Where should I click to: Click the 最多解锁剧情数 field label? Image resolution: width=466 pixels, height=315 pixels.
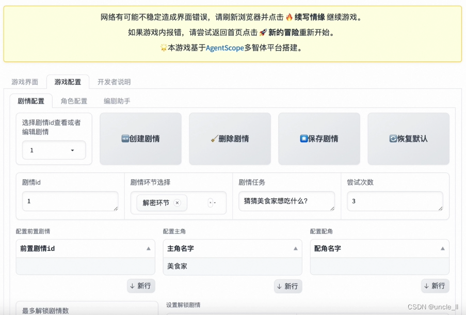pyautogui.click(x=45, y=311)
